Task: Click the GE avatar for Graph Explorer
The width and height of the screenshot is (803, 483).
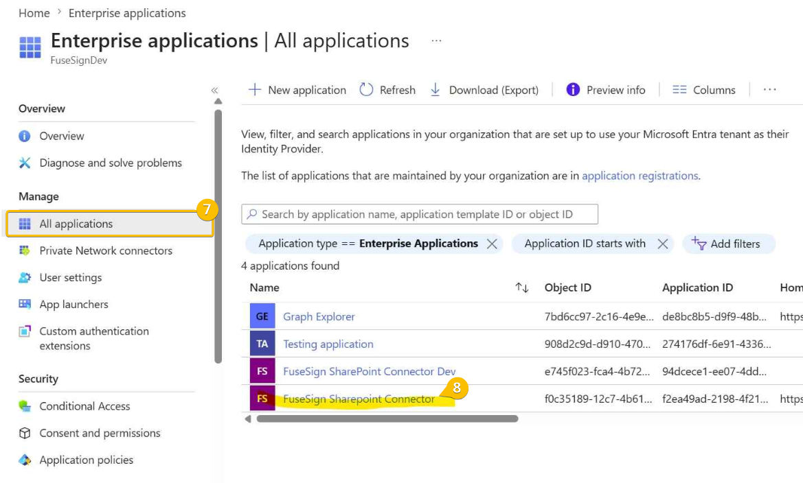Action: tap(262, 316)
